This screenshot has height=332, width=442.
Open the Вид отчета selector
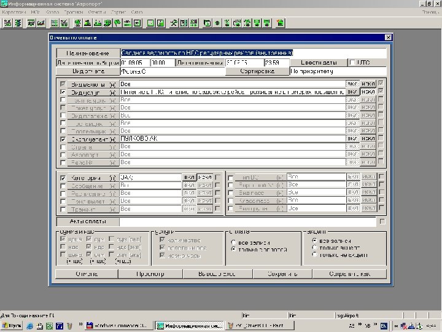coord(87,71)
